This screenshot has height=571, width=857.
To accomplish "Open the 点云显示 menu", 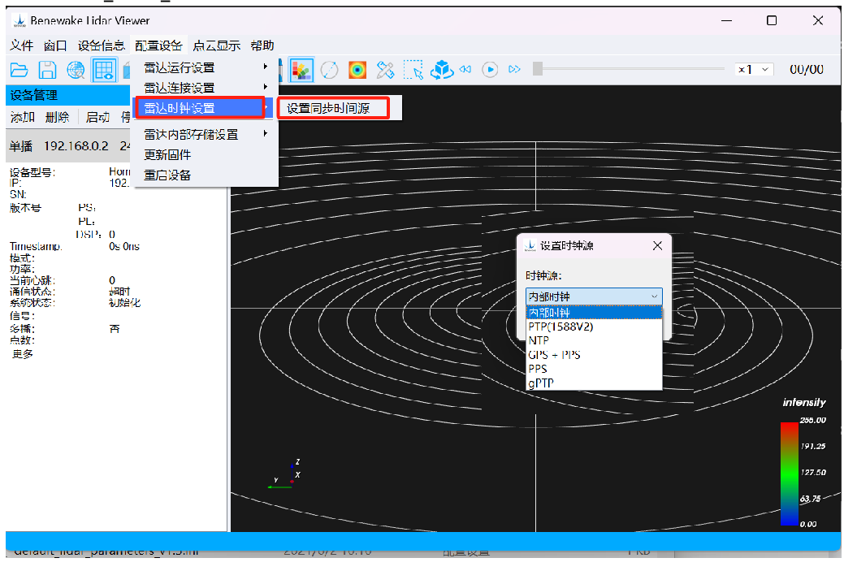I will (x=217, y=45).
